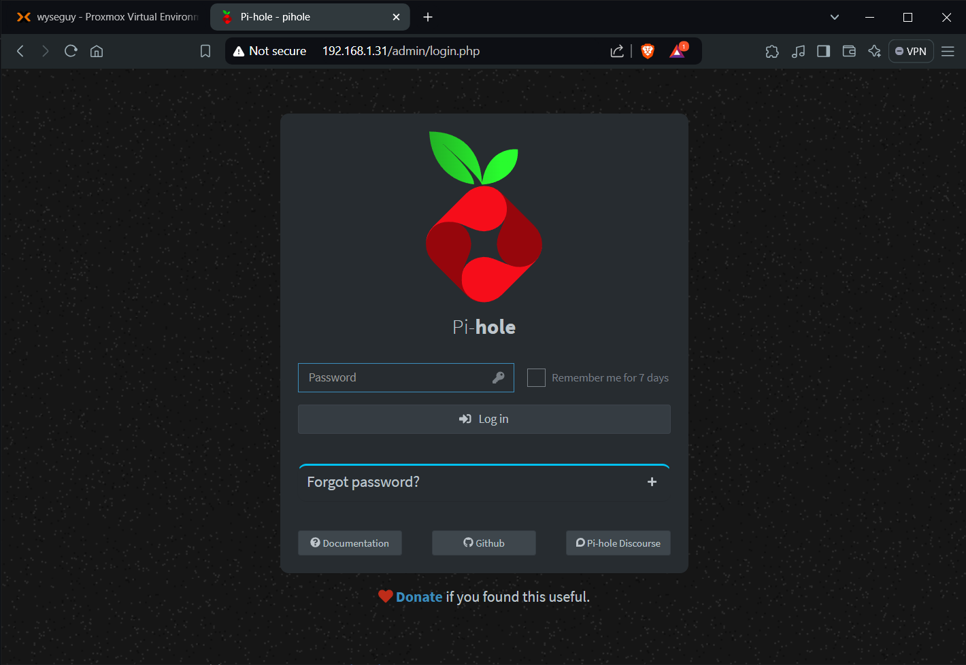Open the Brave Shields lion icon

(x=648, y=51)
